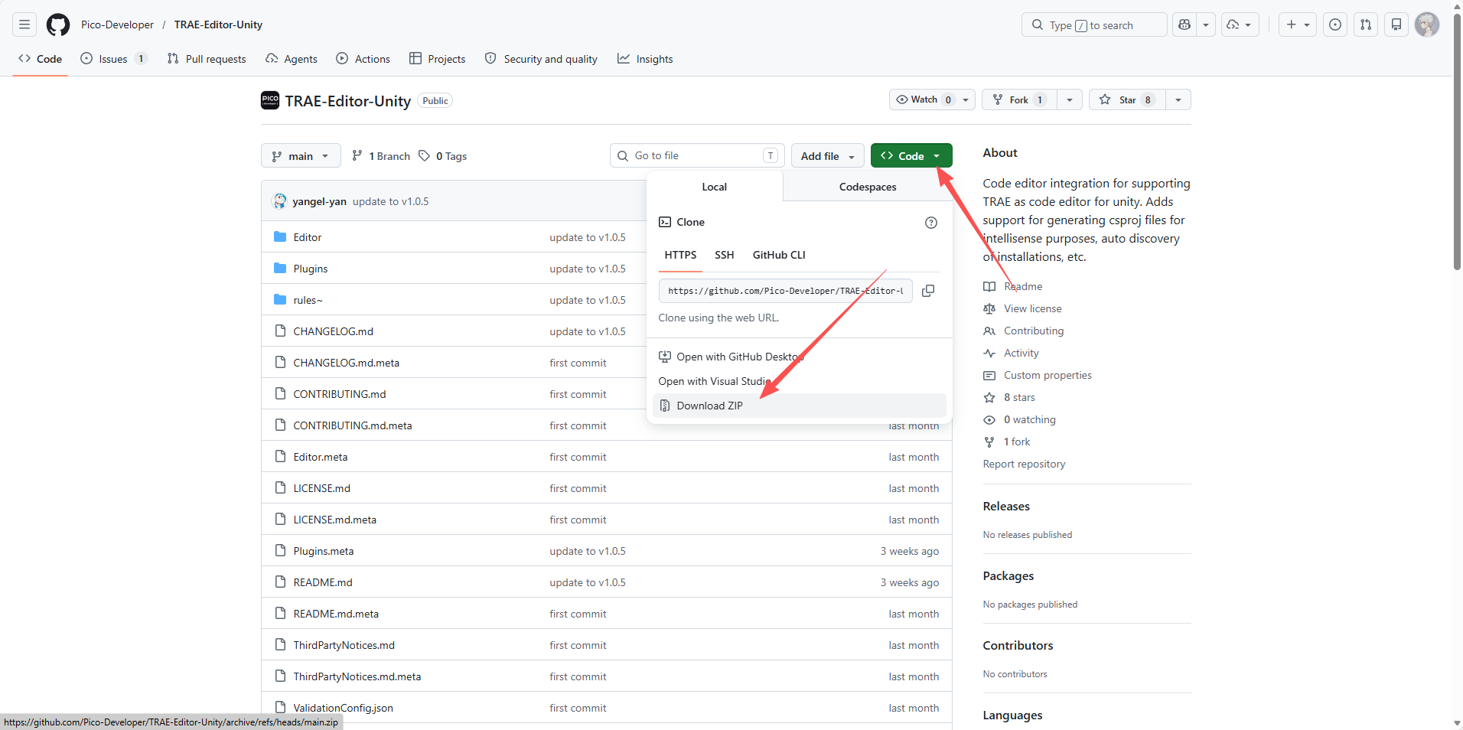Click the HTTPS clone URL text field

(785, 291)
